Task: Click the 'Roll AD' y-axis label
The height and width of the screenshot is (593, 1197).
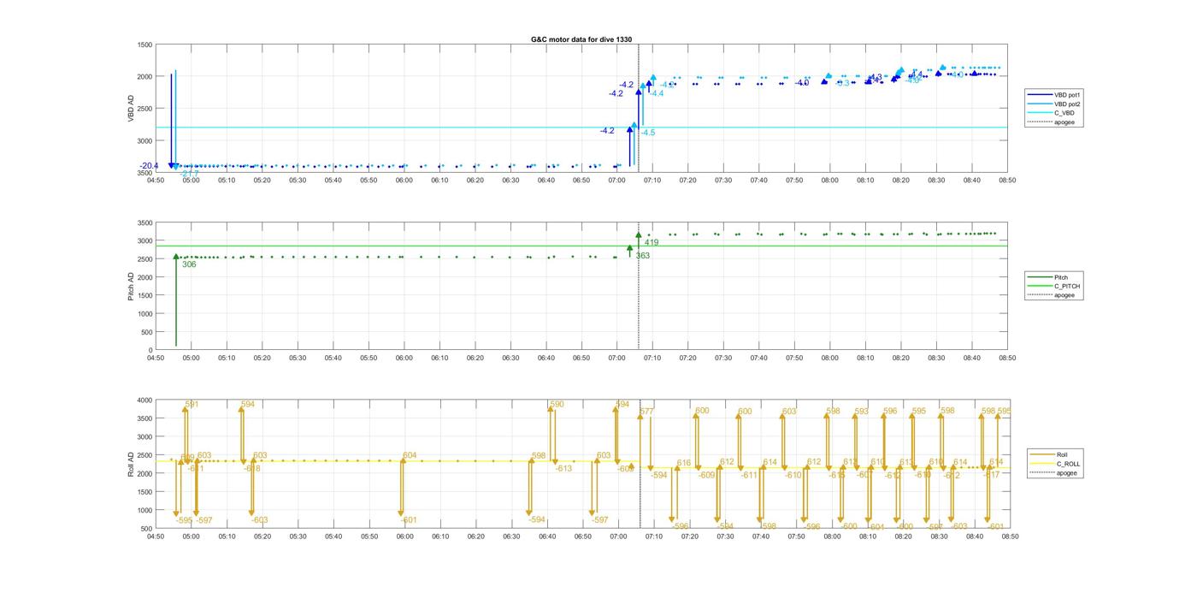Action: [132, 463]
